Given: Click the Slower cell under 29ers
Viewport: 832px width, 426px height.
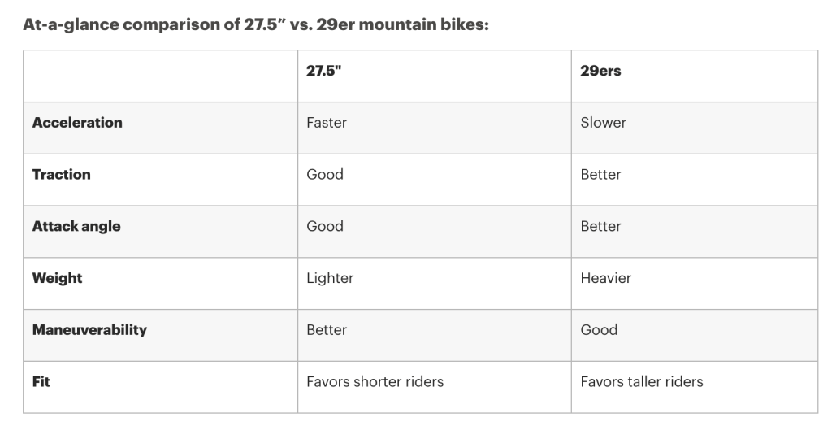Looking at the screenshot, I should coord(603,123).
